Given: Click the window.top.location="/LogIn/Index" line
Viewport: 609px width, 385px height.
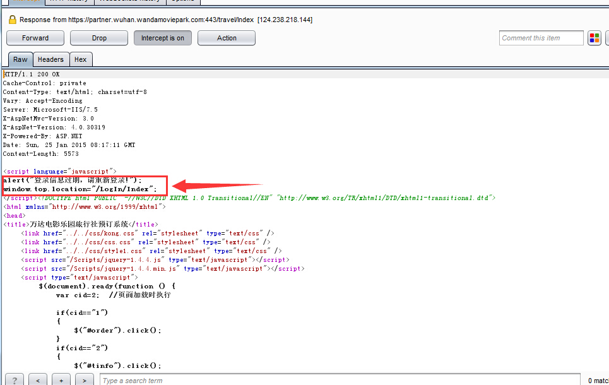Looking at the screenshot, I should coord(80,189).
